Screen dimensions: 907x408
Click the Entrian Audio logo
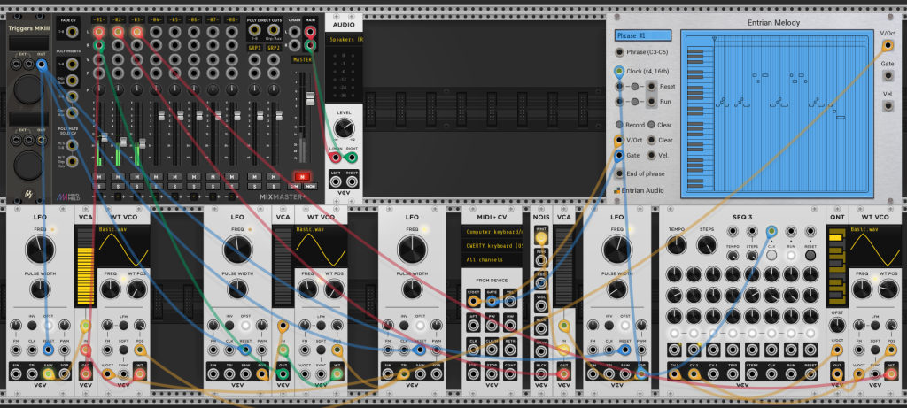coord(640,190)
